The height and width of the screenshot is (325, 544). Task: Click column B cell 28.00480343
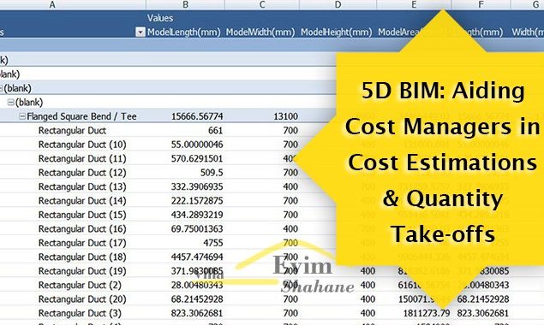pos(197,285)
